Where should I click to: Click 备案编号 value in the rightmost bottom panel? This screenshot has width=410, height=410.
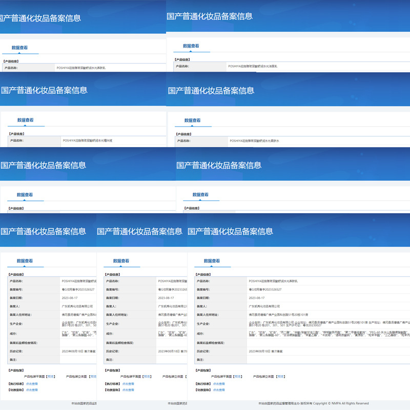click(x=265, y=290)
